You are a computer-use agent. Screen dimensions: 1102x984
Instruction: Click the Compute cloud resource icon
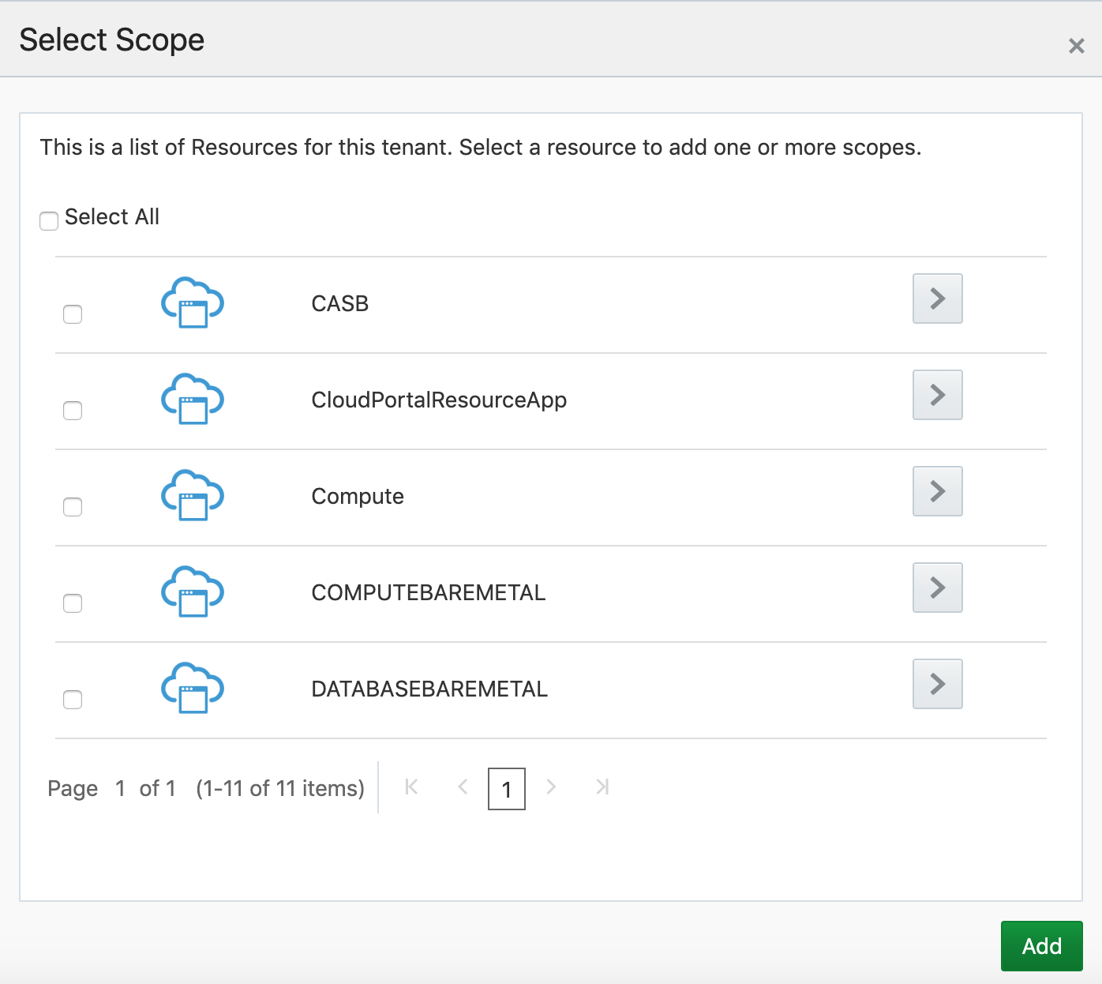coord(193,495)
